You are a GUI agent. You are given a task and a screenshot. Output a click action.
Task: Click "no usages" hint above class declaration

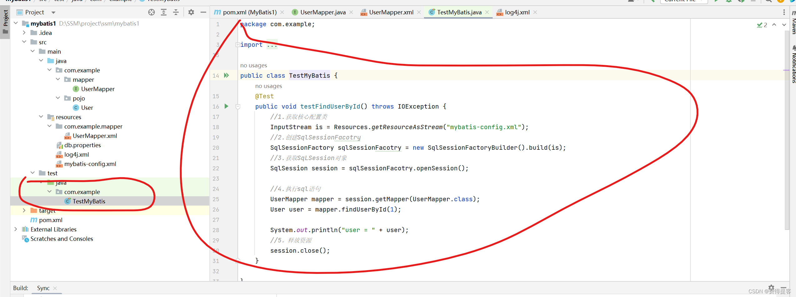[254, 65]
